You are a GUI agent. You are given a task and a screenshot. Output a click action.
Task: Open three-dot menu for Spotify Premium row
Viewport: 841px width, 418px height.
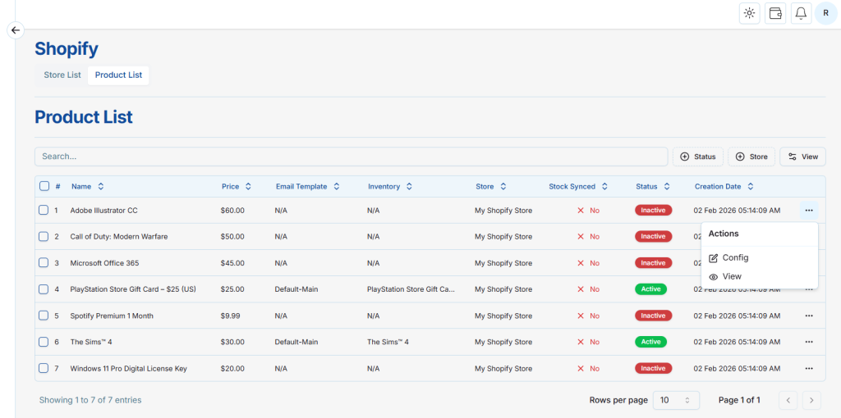(x=809, y=316)
